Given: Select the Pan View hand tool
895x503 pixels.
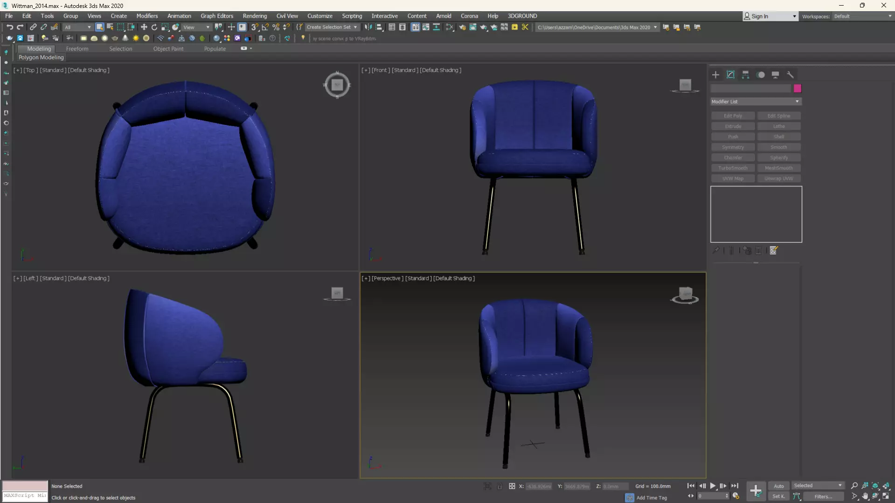Looking at the screenshot, I should point(865,496).
